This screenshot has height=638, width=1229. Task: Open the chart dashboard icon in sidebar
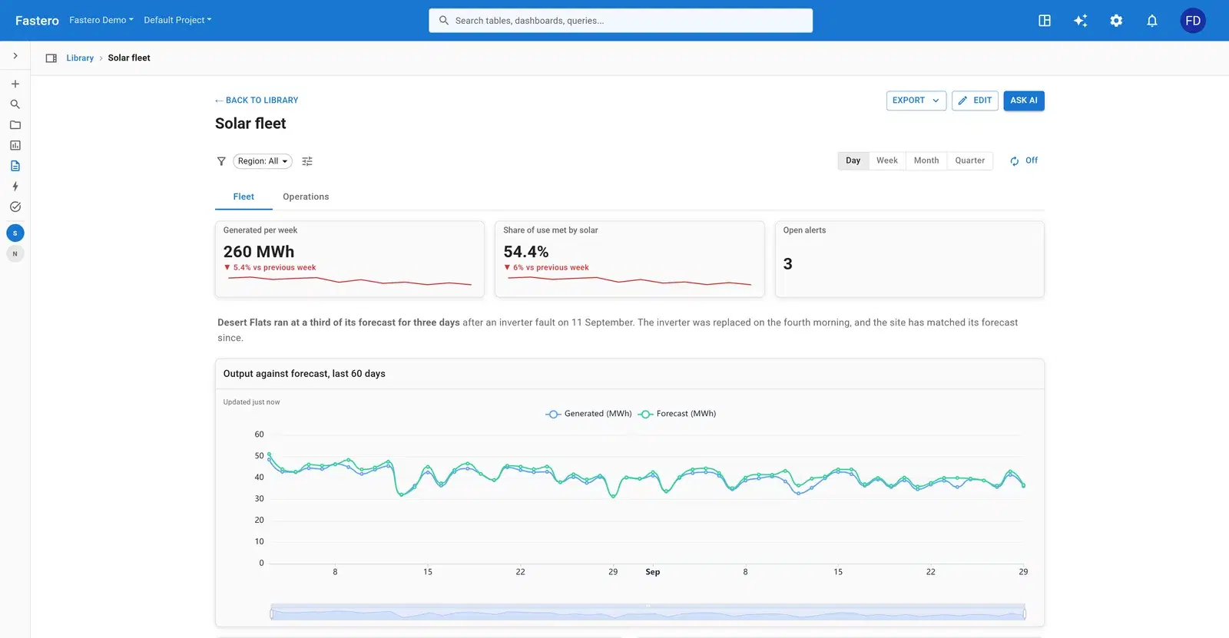pos(15,145)
